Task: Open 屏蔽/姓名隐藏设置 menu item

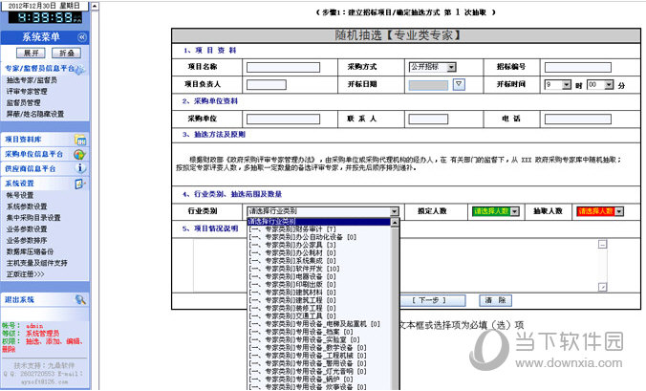Action: (35, 114)
